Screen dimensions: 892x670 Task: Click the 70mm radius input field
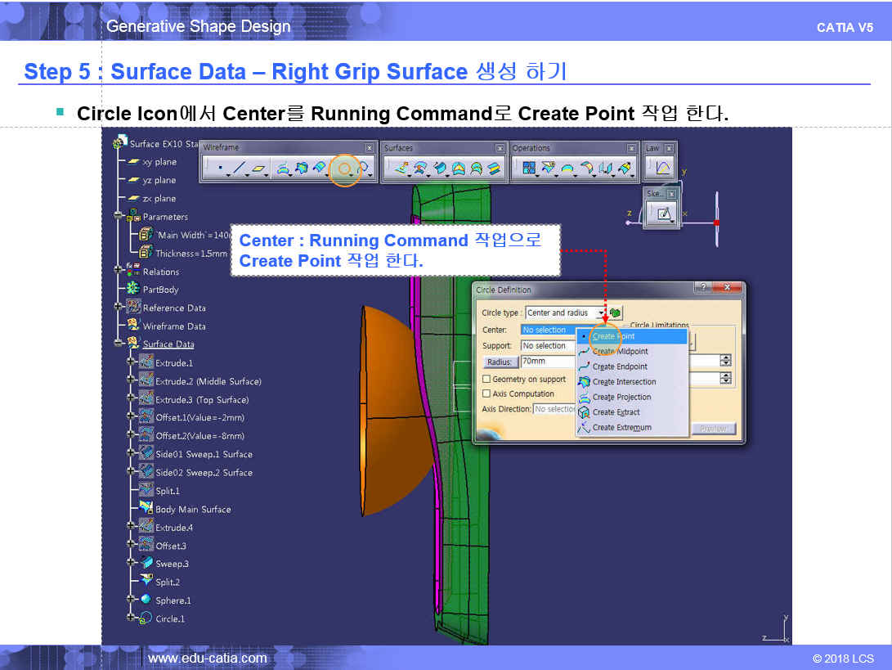coord(548,361)
